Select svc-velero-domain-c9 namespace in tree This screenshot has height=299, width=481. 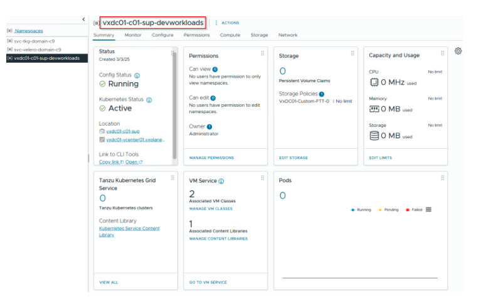click(39, 49)
